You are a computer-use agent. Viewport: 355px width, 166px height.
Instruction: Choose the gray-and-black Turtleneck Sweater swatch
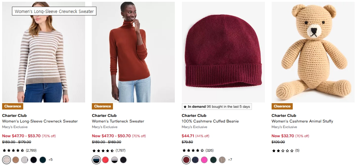tap(114, 160)
